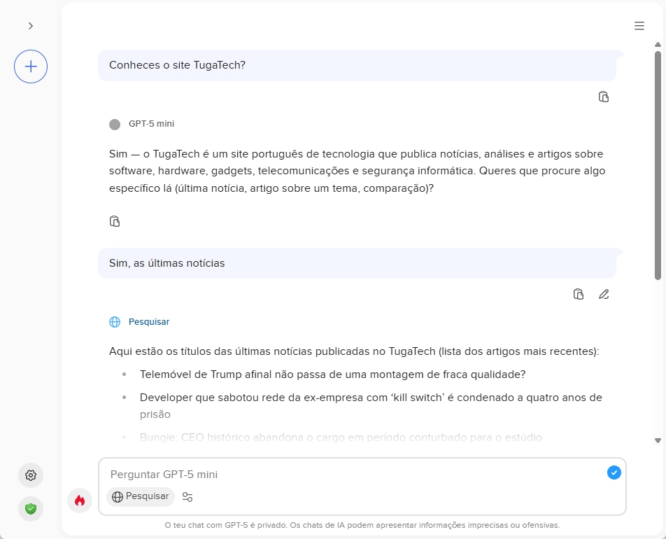This screenshot has height=539, width=666.
Task: Start a new chat with the plus button
Action: click(x=31, y=66)
